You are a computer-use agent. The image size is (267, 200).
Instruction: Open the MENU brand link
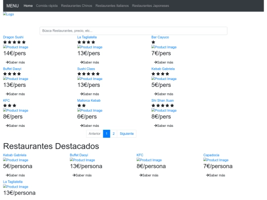click(x=12, y=6)
